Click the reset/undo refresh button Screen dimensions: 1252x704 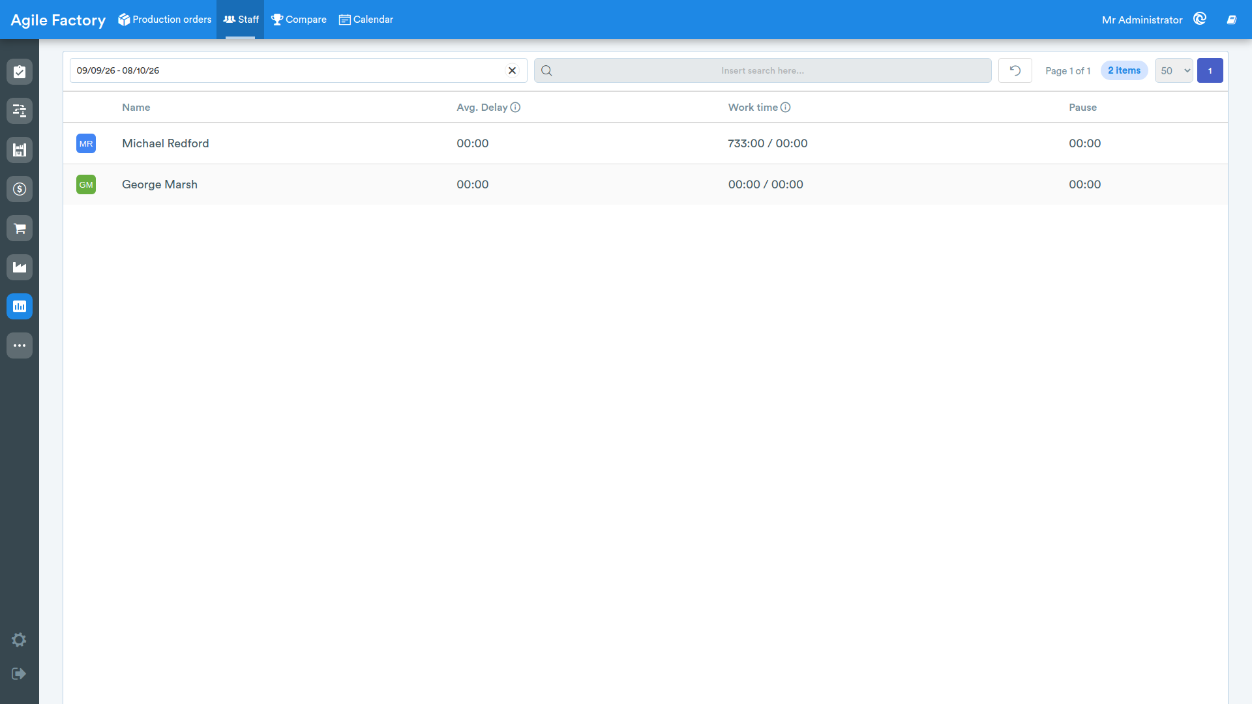(x=1015, y=70)
